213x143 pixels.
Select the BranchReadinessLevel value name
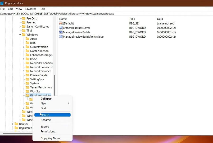(x=76, y=28)
